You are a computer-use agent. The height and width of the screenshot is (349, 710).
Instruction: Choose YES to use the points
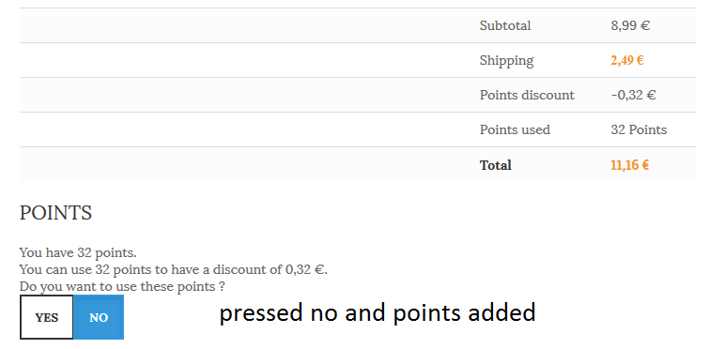pyautogui.click(x=47, y=317)
